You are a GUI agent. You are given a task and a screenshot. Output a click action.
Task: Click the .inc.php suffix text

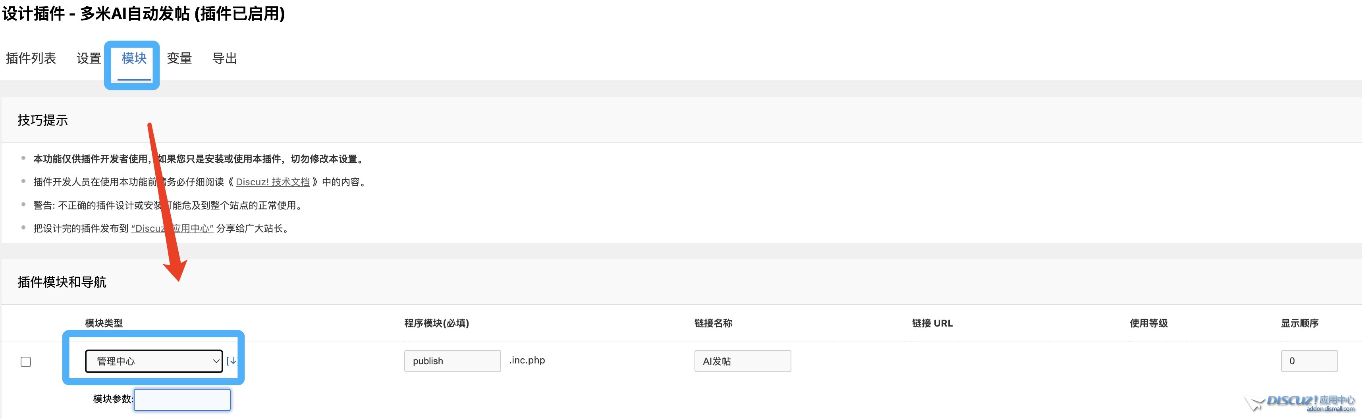(x=527, y=360)
